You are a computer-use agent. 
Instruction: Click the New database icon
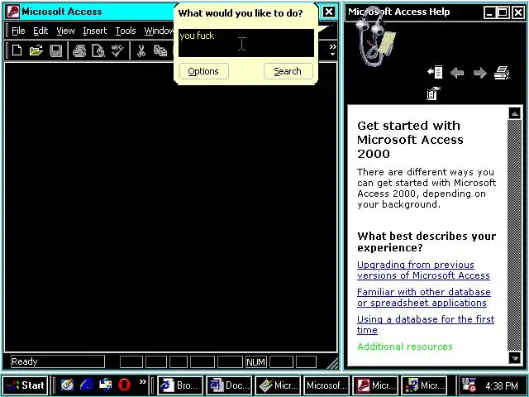click(17, 50)
